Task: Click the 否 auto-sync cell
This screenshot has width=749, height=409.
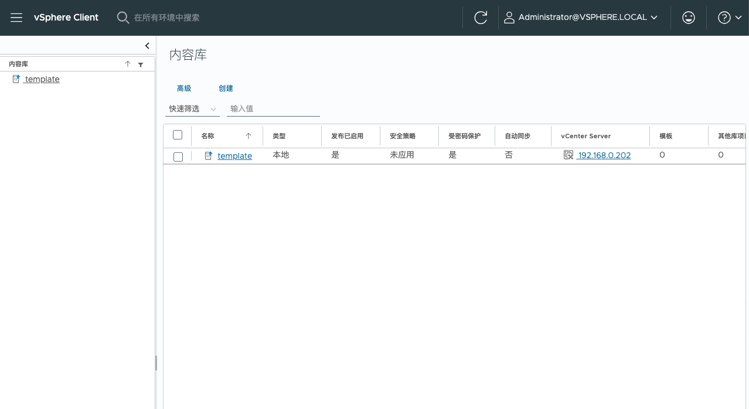Action: [x=509, y=155]
